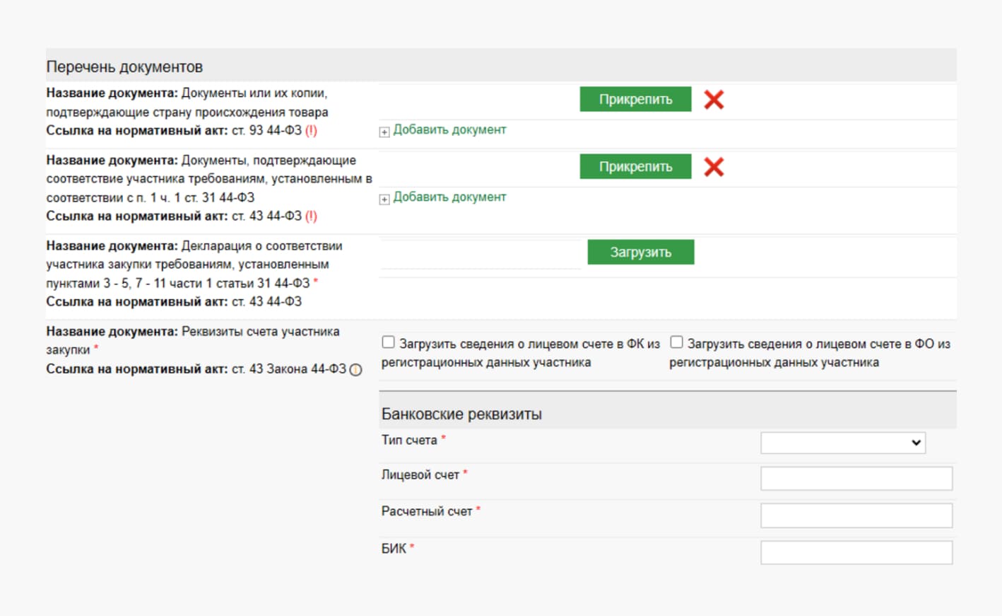
Task: Enable loading personal account info from ФО
Action: [x=676, y=343]
